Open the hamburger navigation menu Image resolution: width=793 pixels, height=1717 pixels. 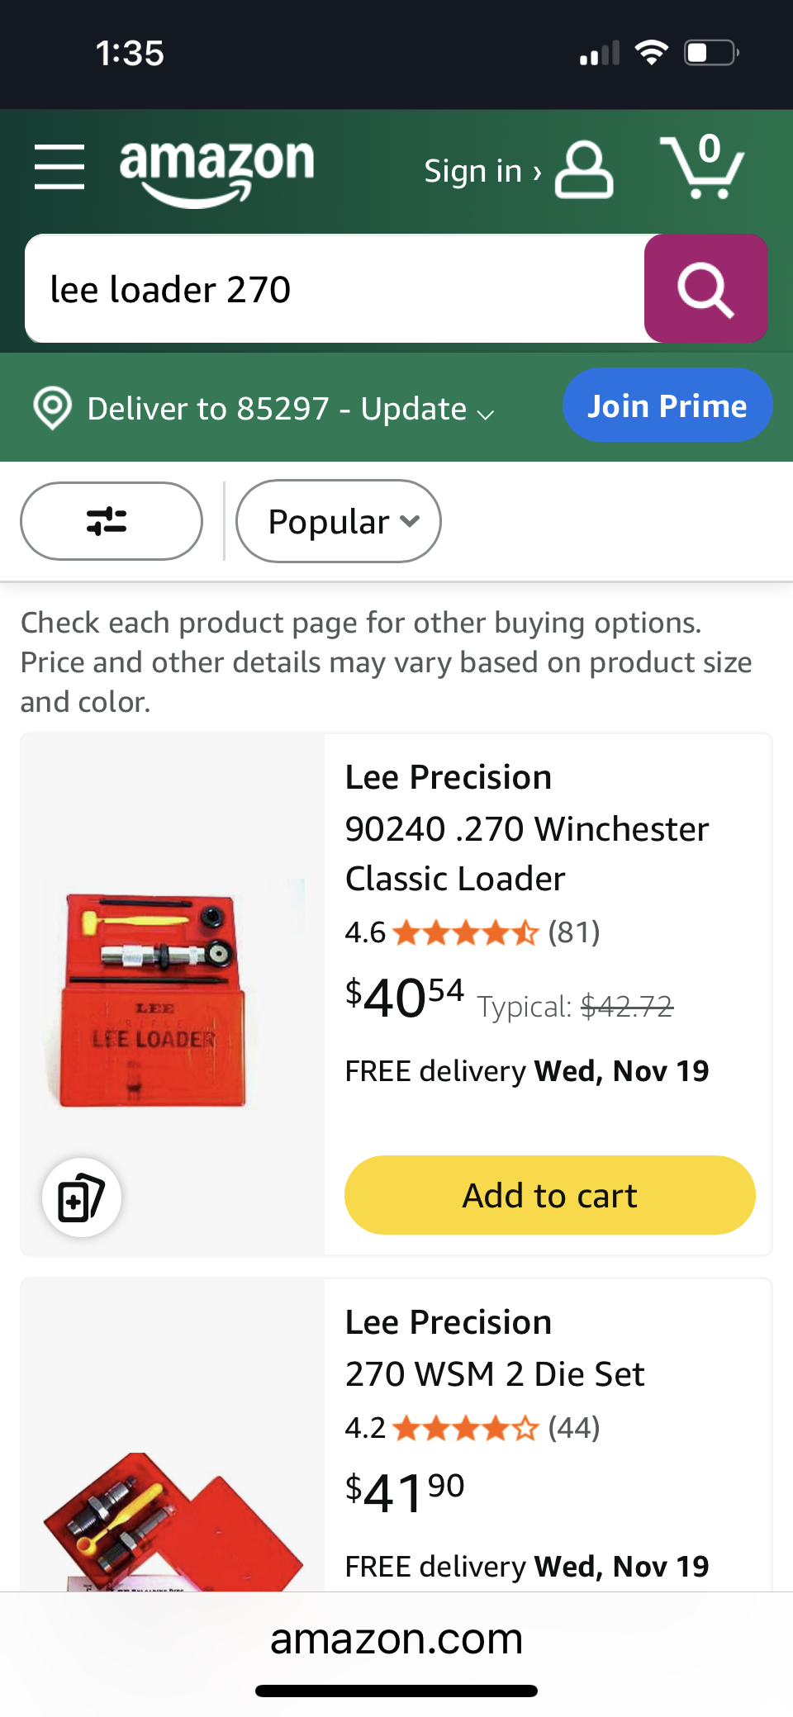point(59,166)
